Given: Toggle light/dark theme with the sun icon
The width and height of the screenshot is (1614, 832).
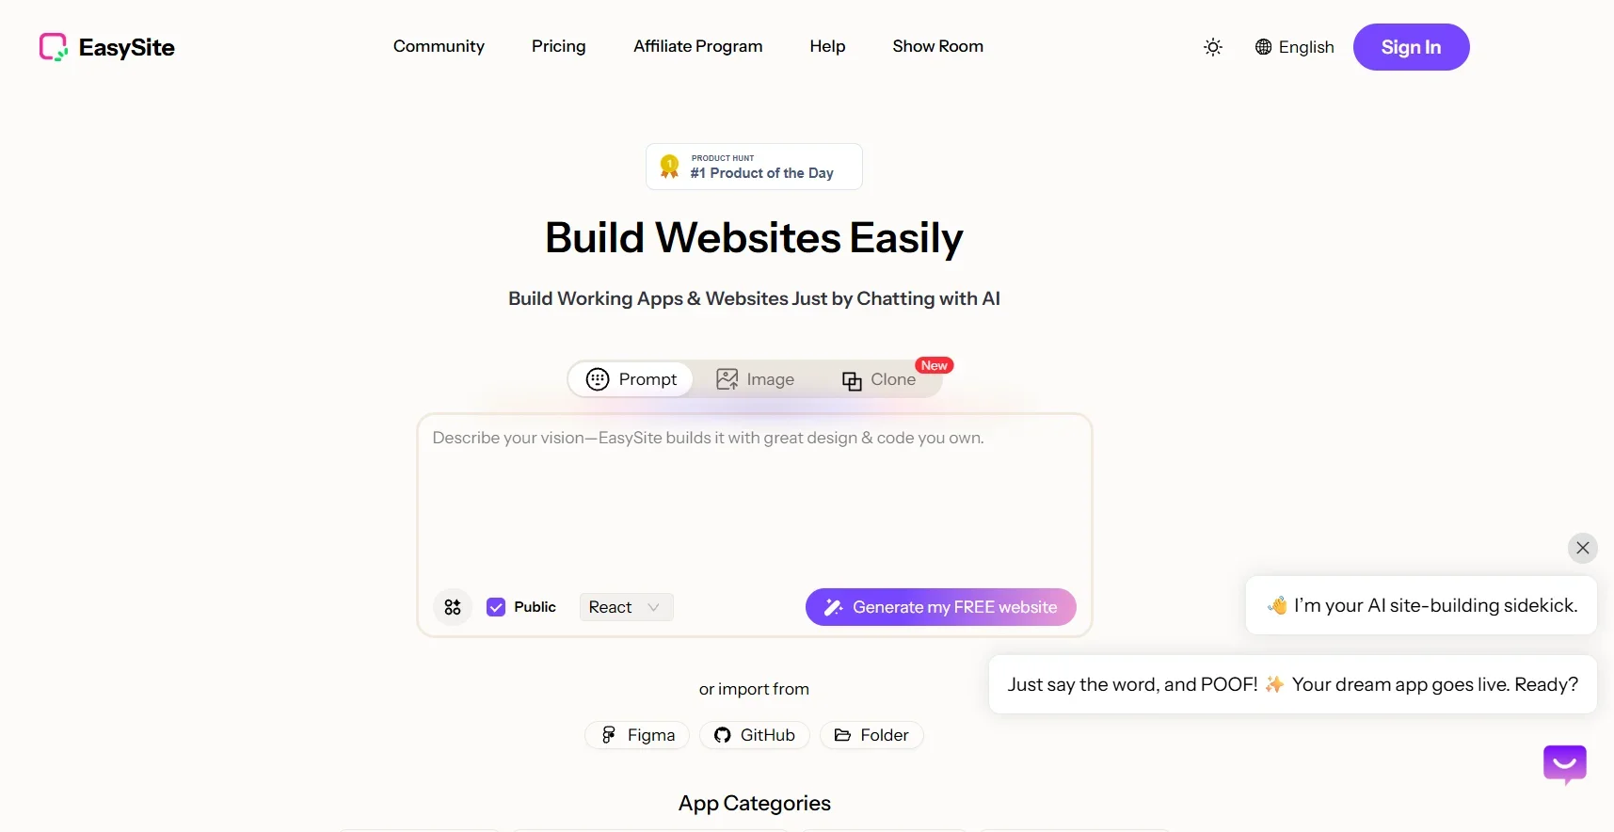Looking at the screenshot, I should coord(1212,46).
